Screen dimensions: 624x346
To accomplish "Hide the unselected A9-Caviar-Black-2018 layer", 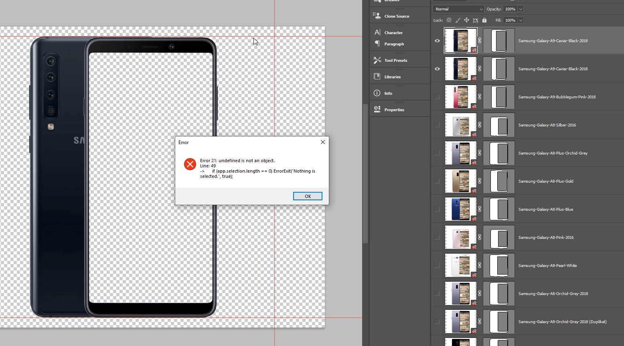I will (437, 69).
